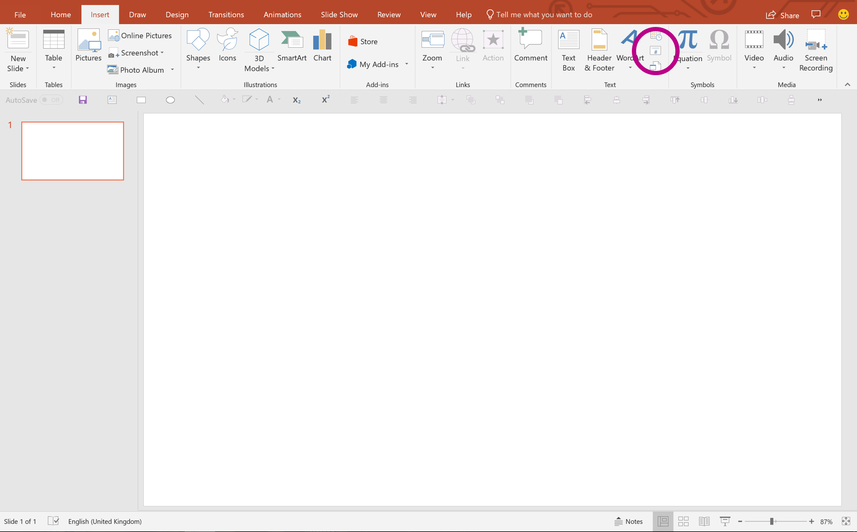Insert a SmartArt graphic
Image resolution: width=857 pixels, height=532 pixels.
292,46
